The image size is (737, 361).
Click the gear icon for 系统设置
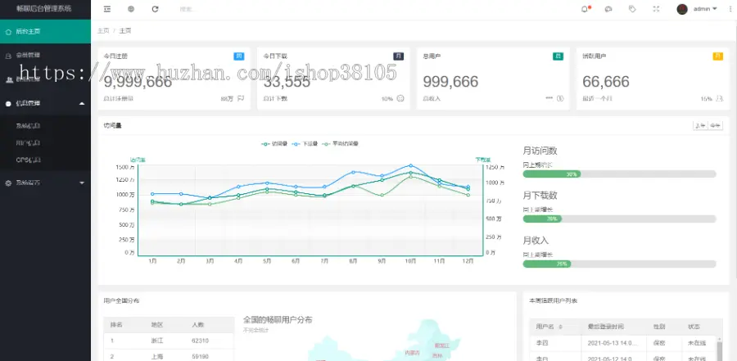[x=8, y=183]
